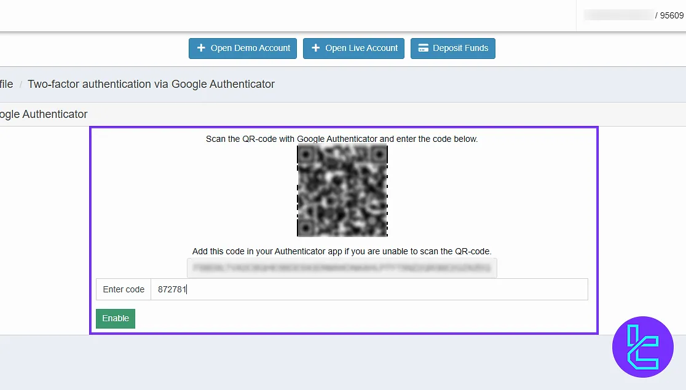Click the blurred secret key field
Image resolution: width=686 pixels, height=390 pixels.
pyautogui.click(x=342, y=268)
